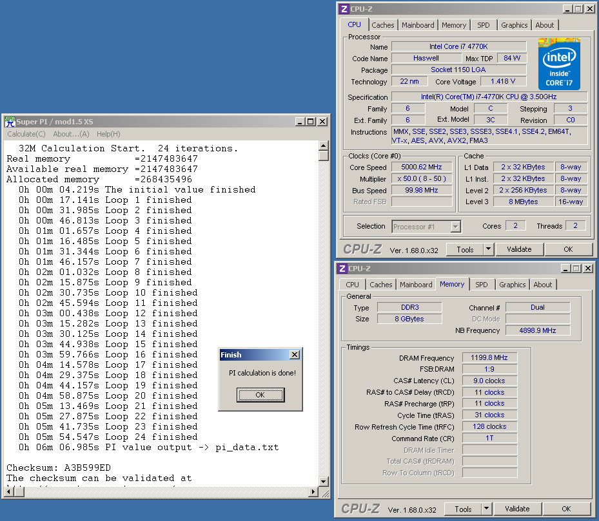Click Super PI vertical scrollbar up arrow
This screenshot has width=599, height=521.
[x=324, y=146]
